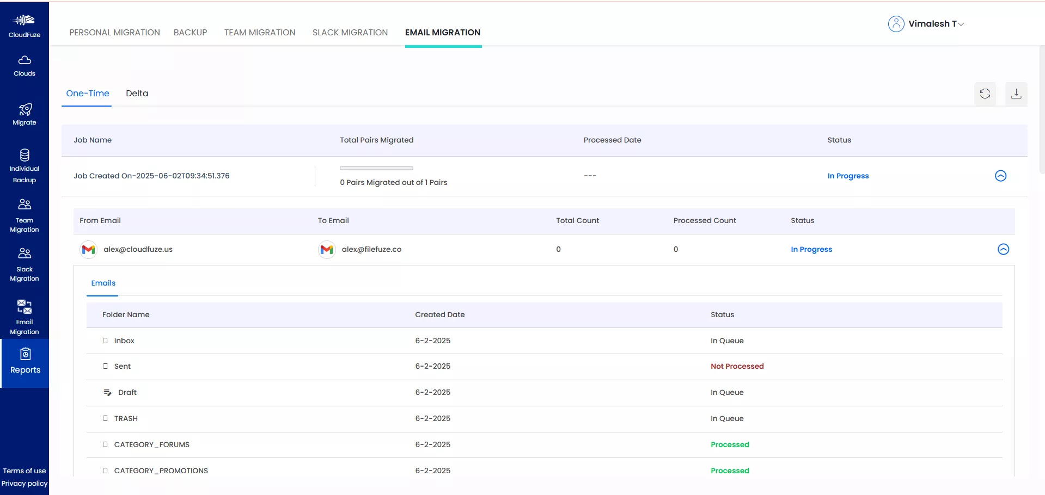
Task: Click the 'In Queue' status for Draft
Action: click(727, 392)
